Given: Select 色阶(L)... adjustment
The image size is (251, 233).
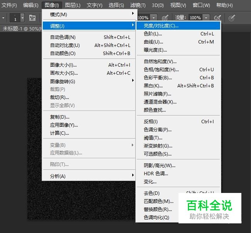Looking at the screenshot, I should tap(179, 34).
